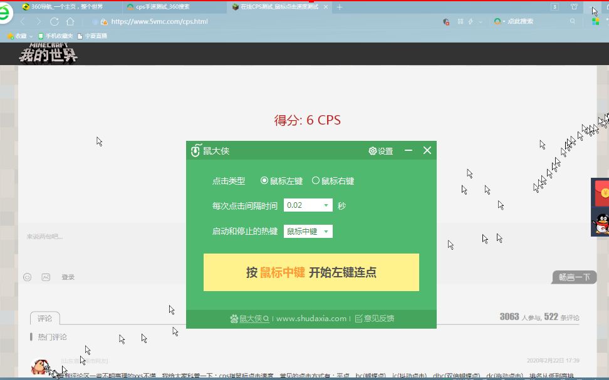Click the paw icon next to 鼠大侠Q
Screen dimensions: 609x380
click(x=234, y=318)
